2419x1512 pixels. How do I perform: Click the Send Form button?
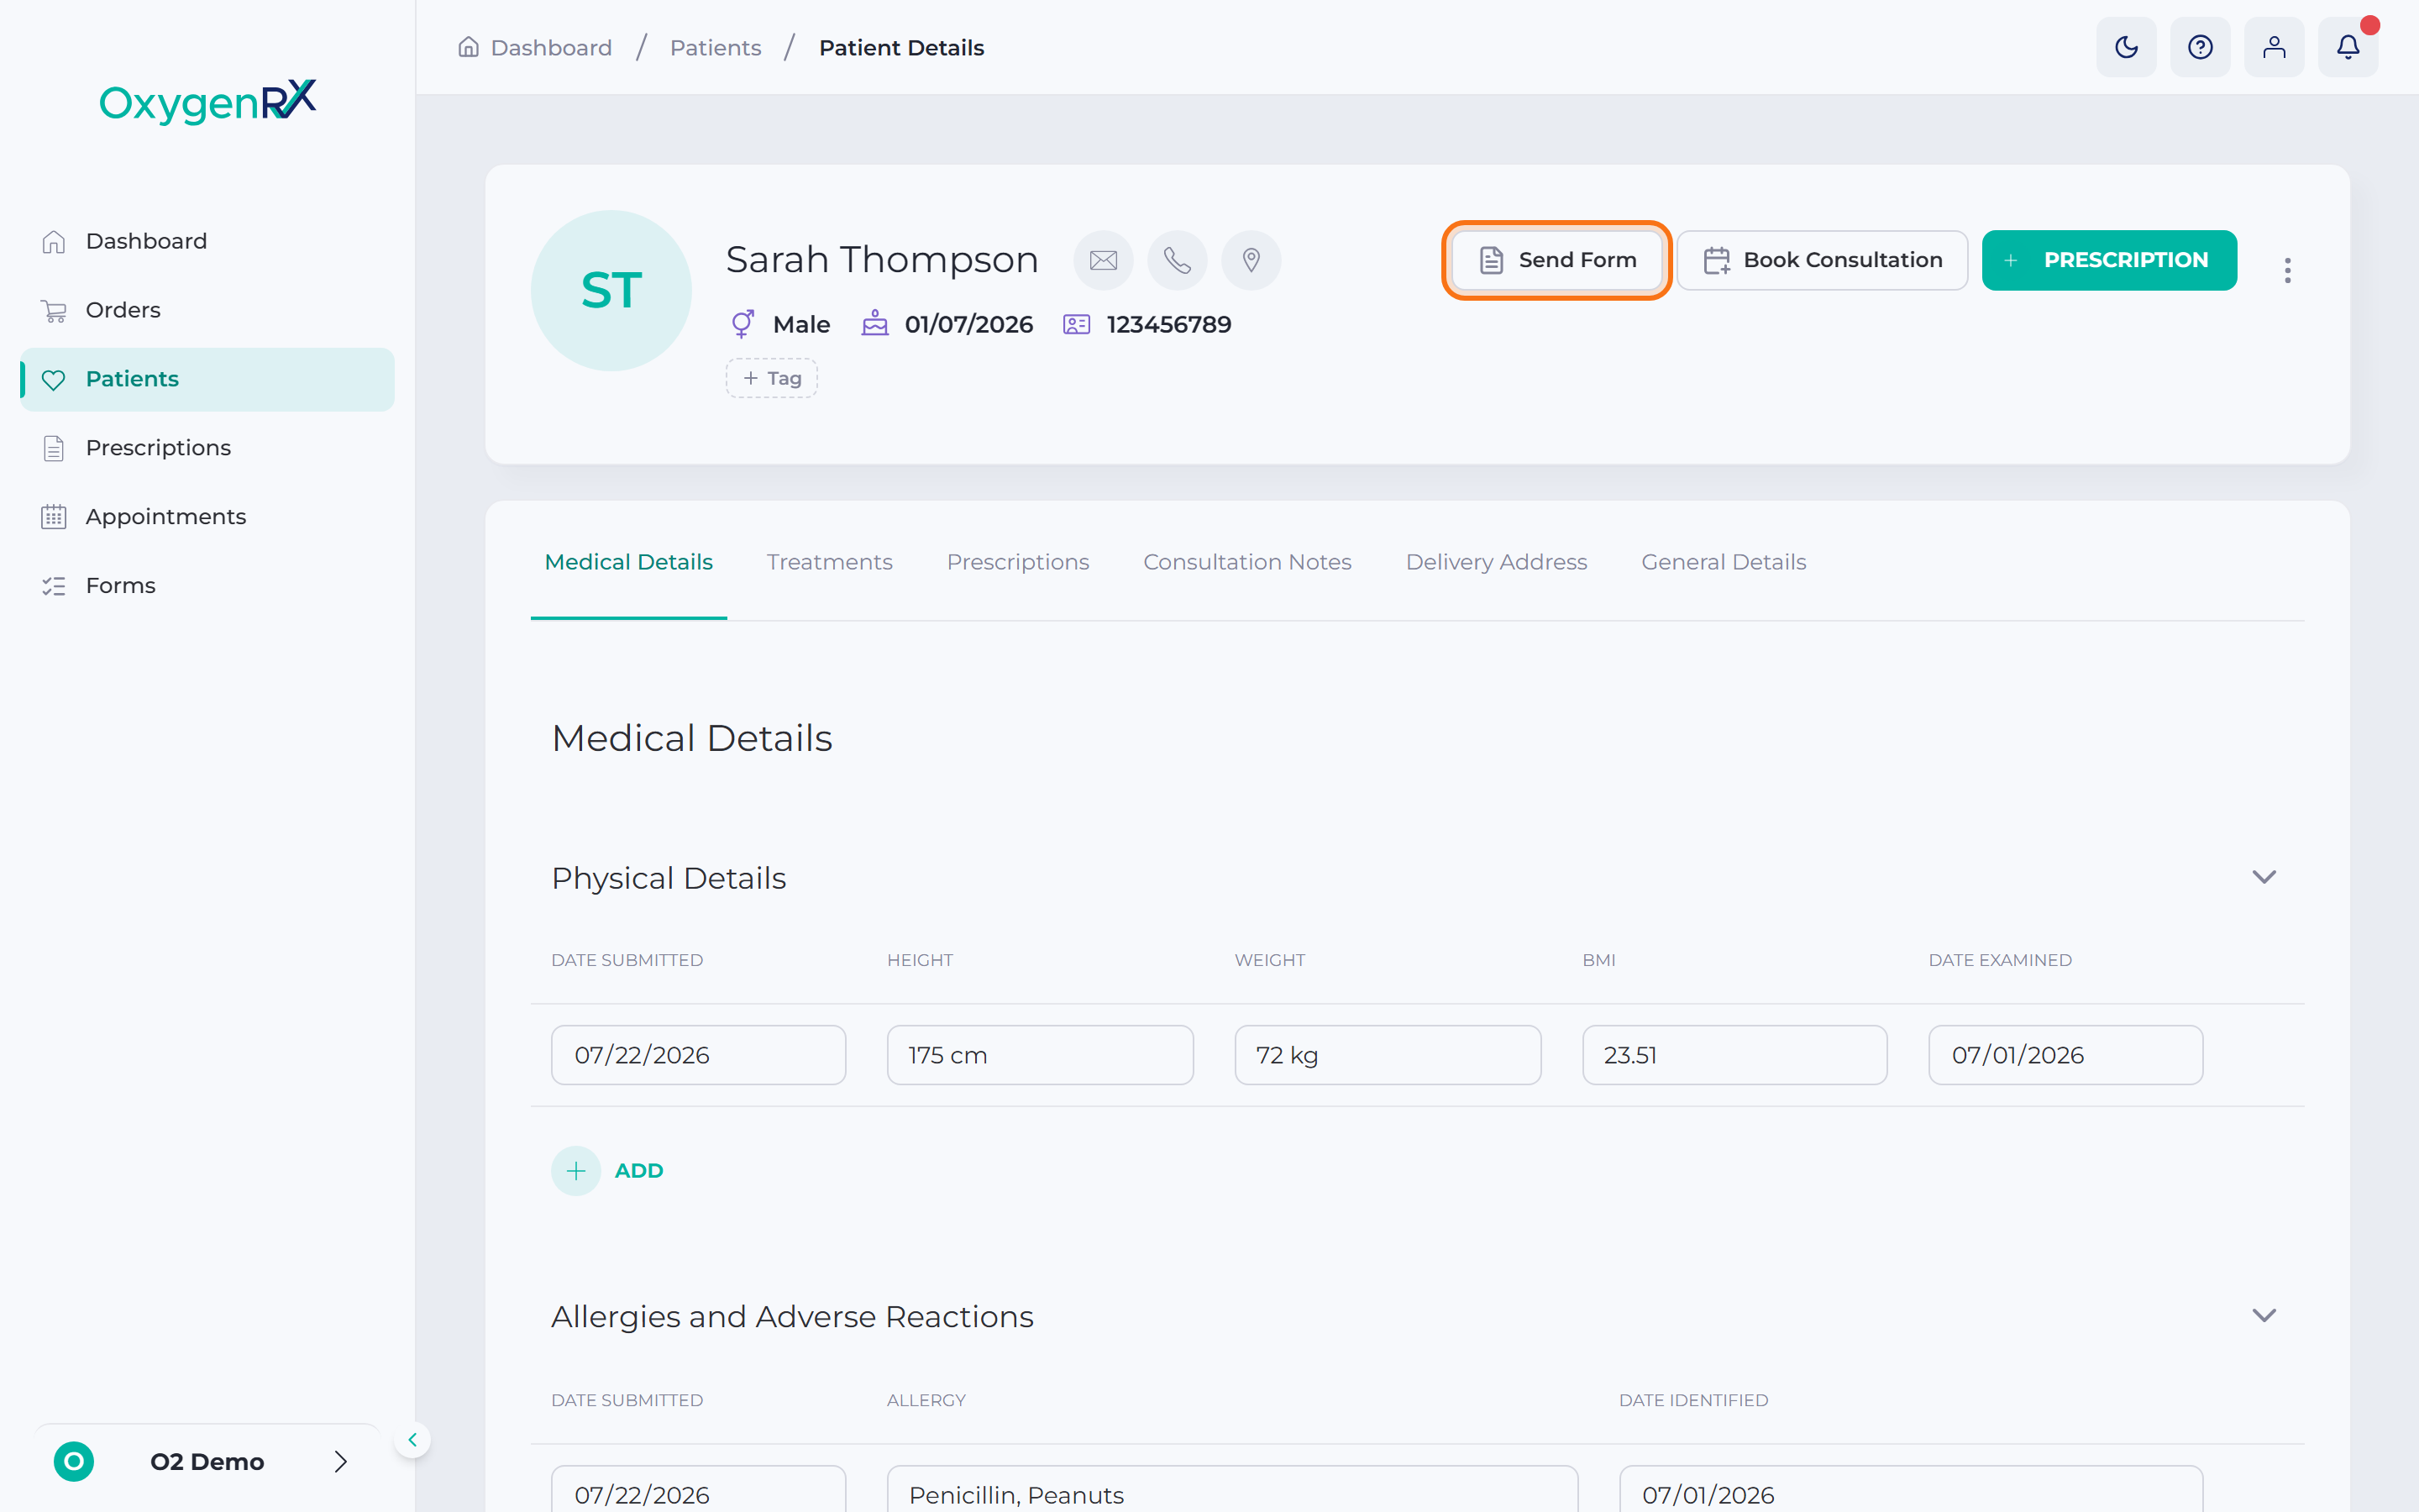click(x=1556, y=260)
